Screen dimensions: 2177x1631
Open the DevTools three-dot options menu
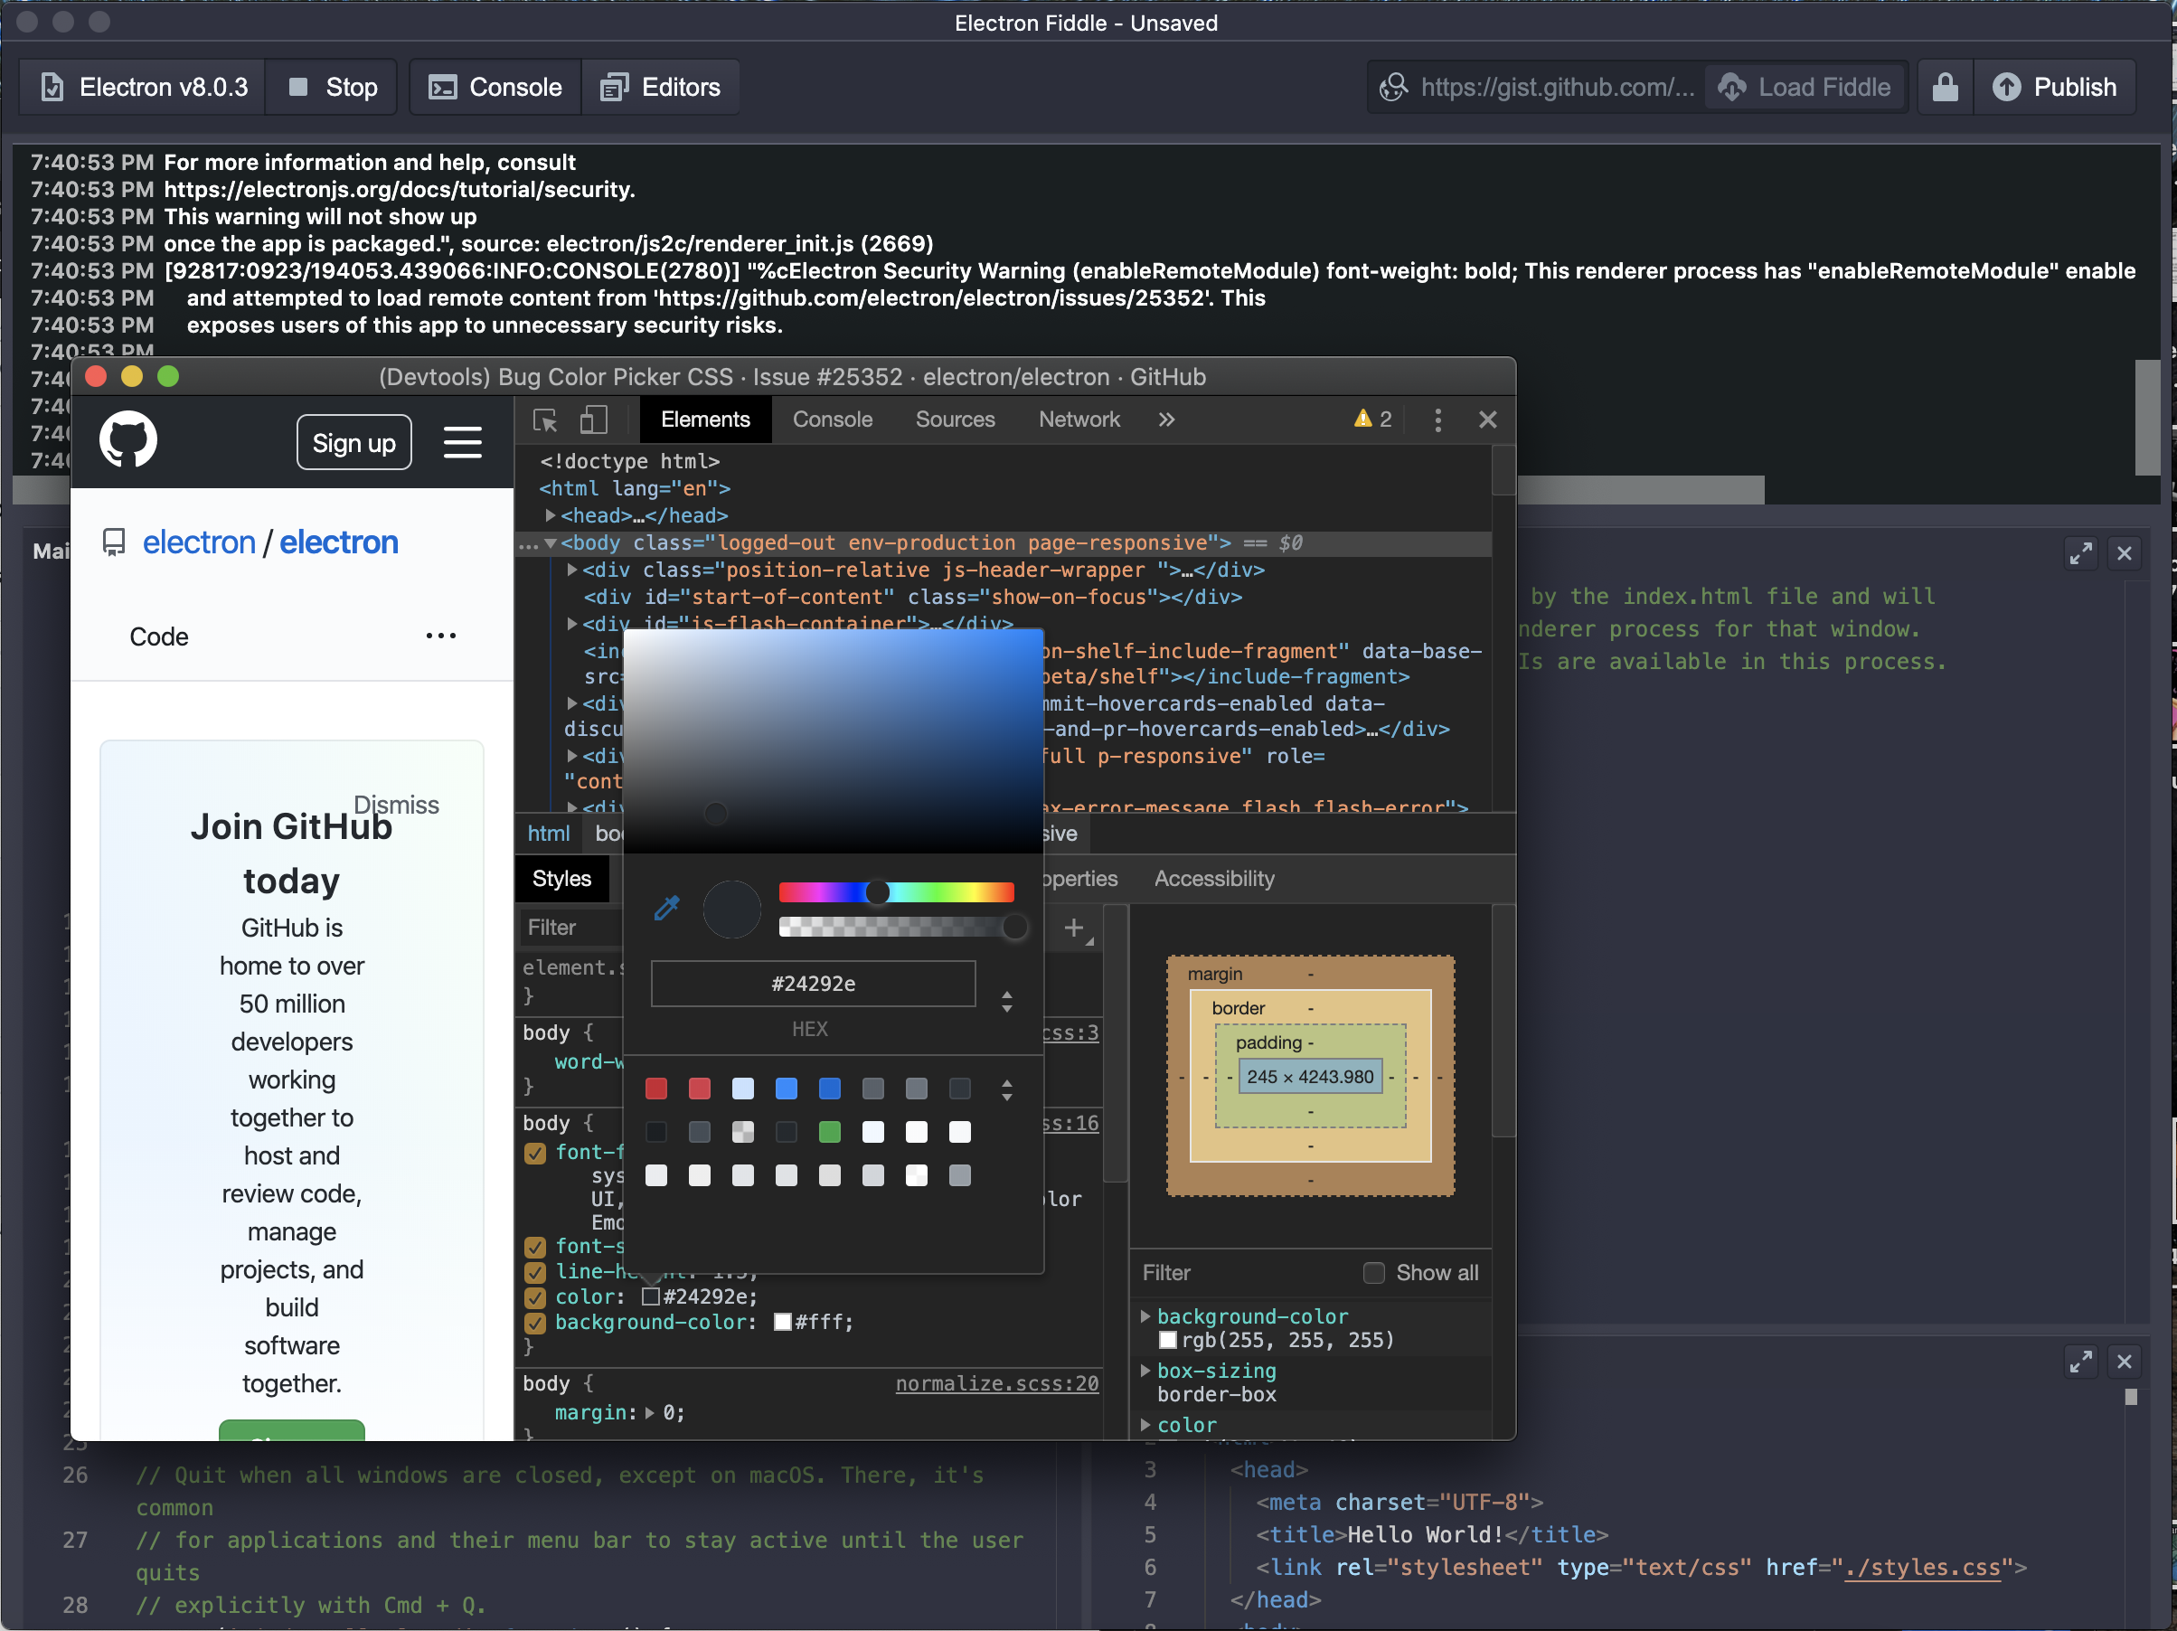(1437, 420)
